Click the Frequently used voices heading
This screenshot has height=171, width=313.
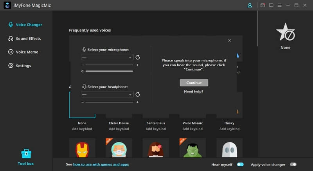pyautogui.click(x=90, y=31)
